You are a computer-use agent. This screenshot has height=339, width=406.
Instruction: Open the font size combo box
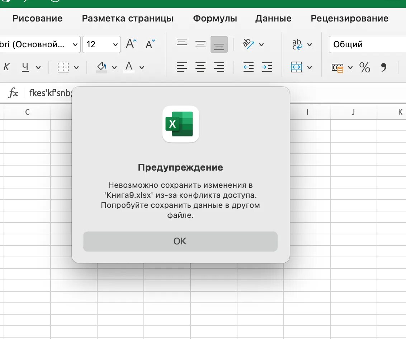coord(101,44)
